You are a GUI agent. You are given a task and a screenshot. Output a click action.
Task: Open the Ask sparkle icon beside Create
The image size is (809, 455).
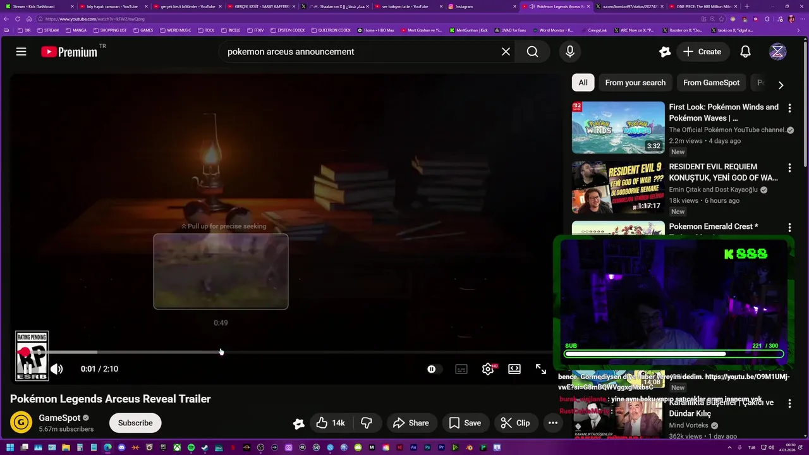pos(664,52)
